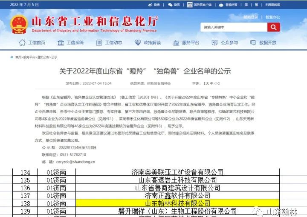Click the 01济南 cell in row 138
Viewport: 307px width, 217px height.
tap(56, 203)
